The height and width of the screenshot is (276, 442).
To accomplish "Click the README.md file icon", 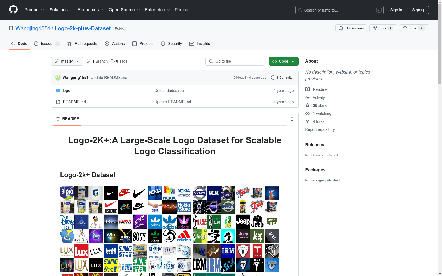I will pyautogui.click(x=58, y=102).
